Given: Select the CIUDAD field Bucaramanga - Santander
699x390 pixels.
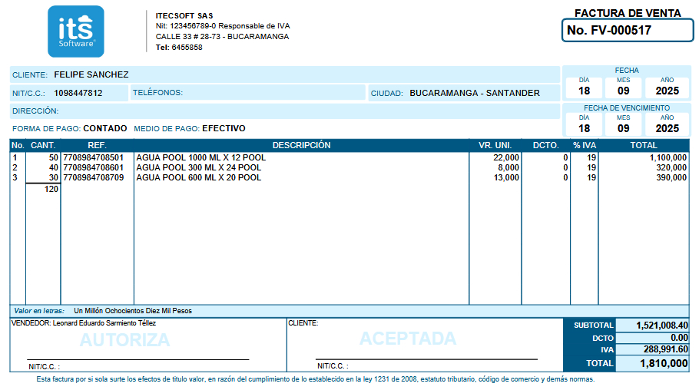Looking at the screenshot, I should (474, 93).
